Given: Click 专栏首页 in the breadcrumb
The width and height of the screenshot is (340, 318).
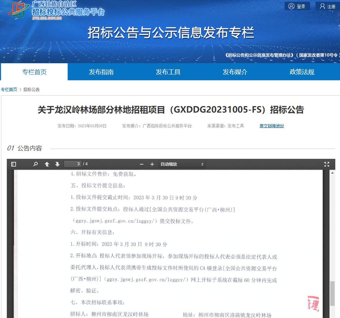Looking at the screenshot, I should point(9,89).
